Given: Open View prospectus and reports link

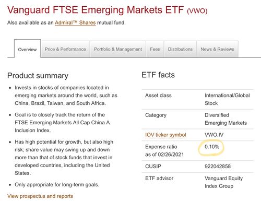Looking at the screenshot, I should click(40, 196).
